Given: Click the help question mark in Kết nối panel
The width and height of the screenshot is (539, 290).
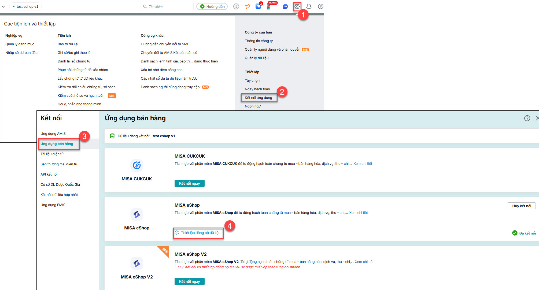Looking at the screenshot, I should [527, 118].
